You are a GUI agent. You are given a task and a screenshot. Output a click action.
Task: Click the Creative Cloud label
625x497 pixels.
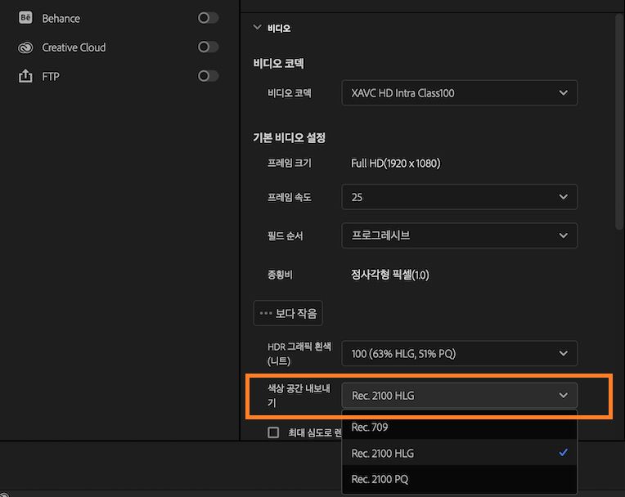click(x=74, y=47)
